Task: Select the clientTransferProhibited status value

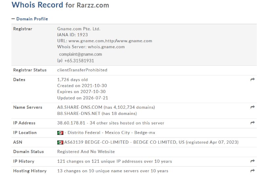Action: pos(82,70)
